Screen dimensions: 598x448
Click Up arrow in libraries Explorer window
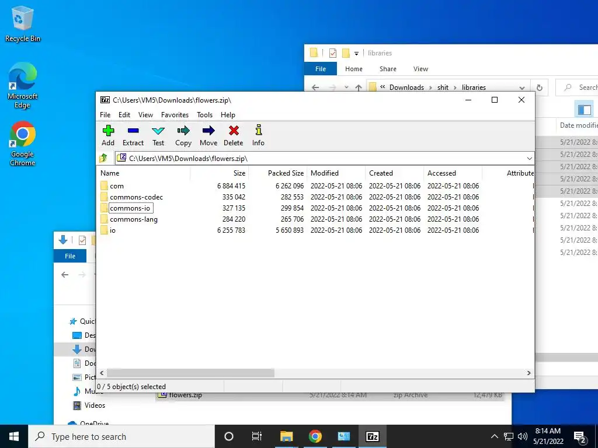click(x=359, y=87)
